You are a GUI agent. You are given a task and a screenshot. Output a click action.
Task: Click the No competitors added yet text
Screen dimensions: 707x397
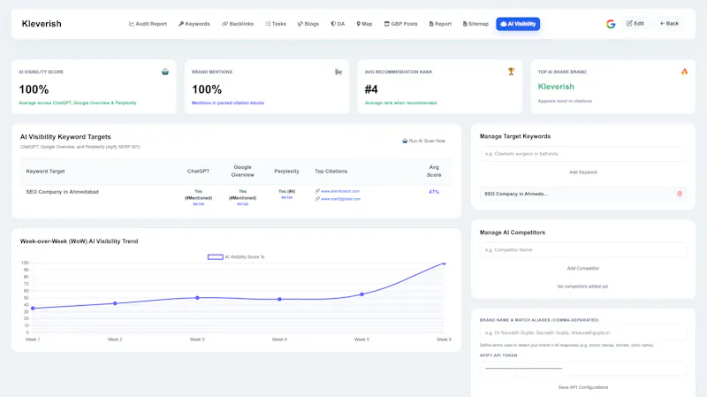(x=582, y=286)
